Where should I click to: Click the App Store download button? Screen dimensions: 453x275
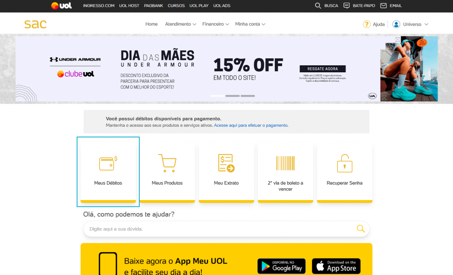coord(336,266)
